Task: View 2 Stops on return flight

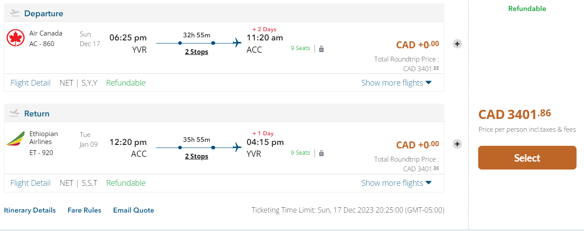Action: click(x=196, y=156)
